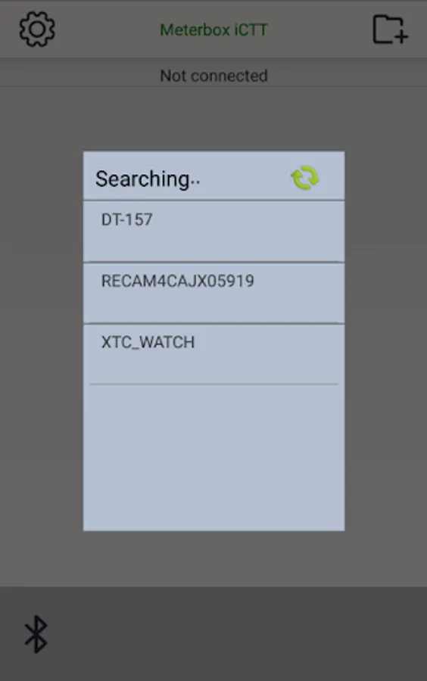The image size is (427, 681).
Task: Select the DT-157 device
Action: pos(213,231)
